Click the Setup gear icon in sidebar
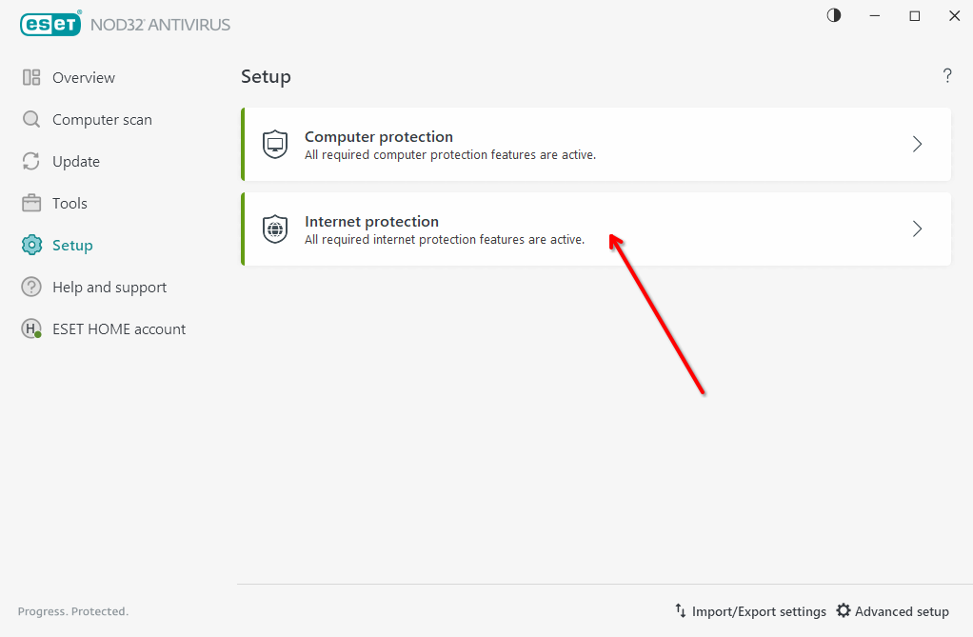The width and height of the screenshot is (973, 637). pyautogui.click(x=31, y=246)
